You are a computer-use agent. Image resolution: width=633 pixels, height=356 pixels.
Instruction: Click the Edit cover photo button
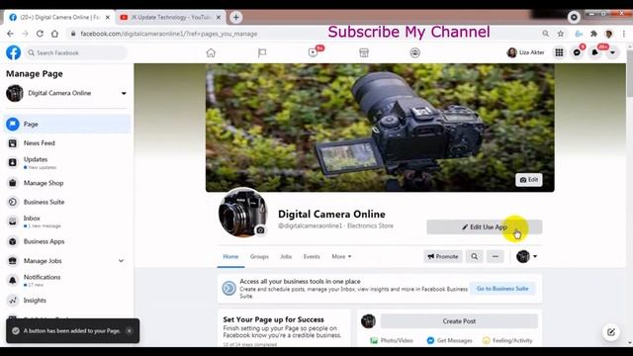coord(529,180)
